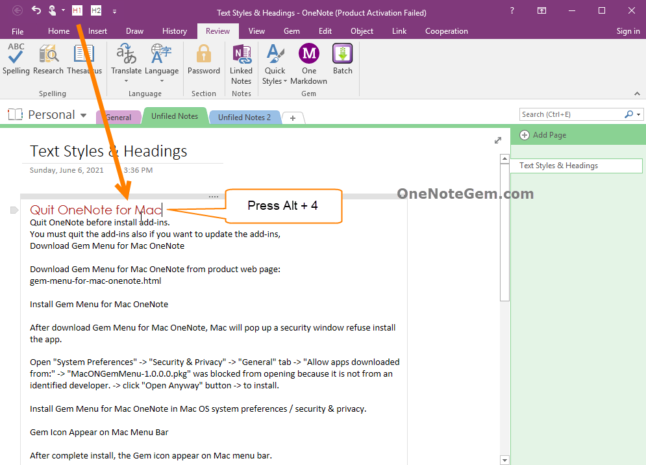Click the line 'gem-menu-for-mac-onenote.html'
Viewport: 646px width, 465px height.
tap(95, 281)
